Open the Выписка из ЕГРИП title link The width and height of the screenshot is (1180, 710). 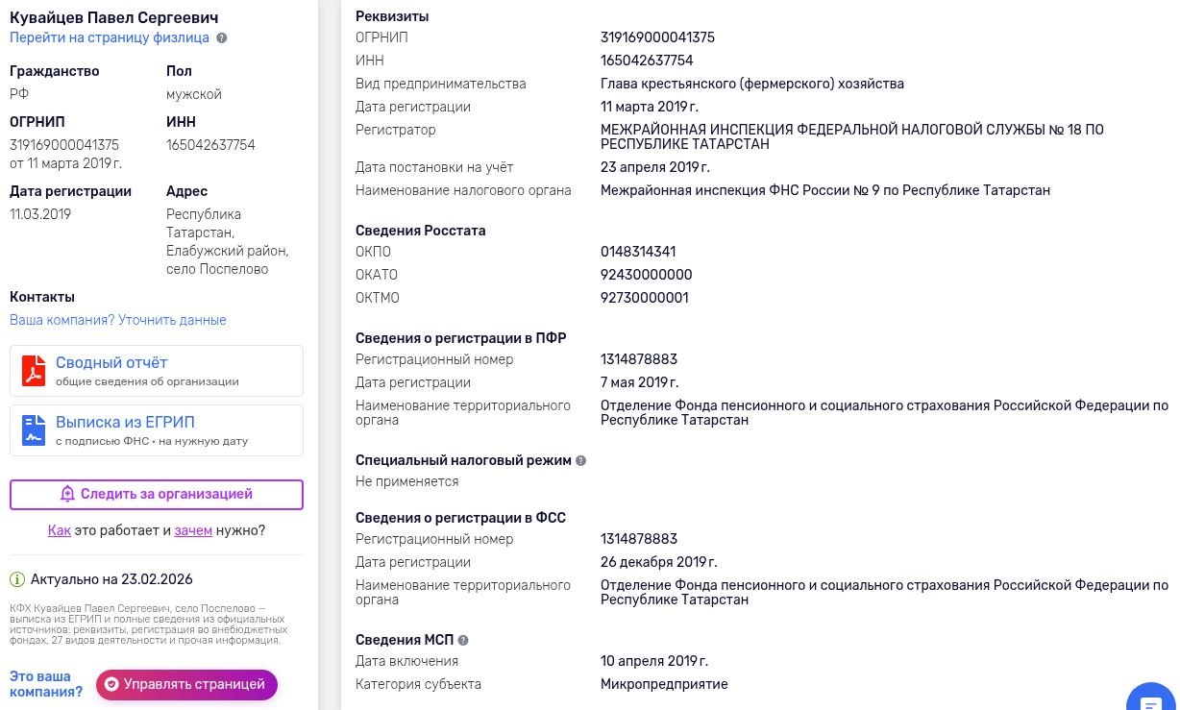point(125,422)
